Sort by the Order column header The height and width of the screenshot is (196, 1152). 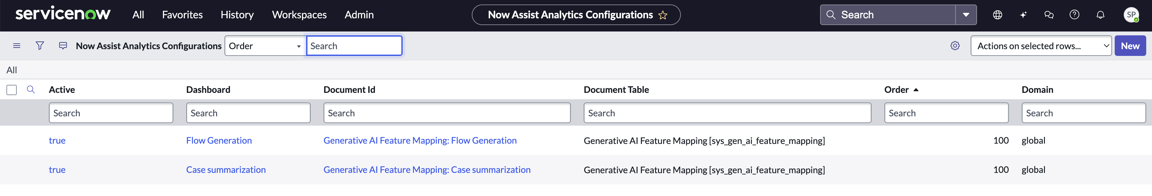896,90
